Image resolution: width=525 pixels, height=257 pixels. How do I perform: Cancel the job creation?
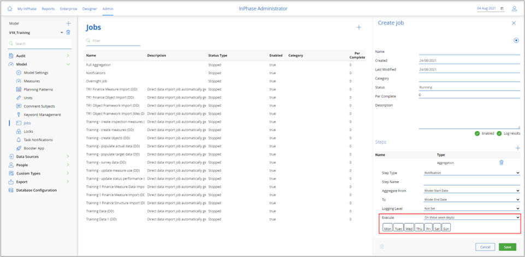485,247
